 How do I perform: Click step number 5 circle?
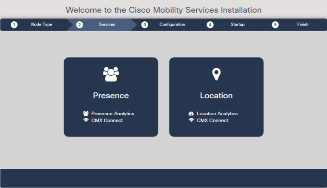click(275, 25)
